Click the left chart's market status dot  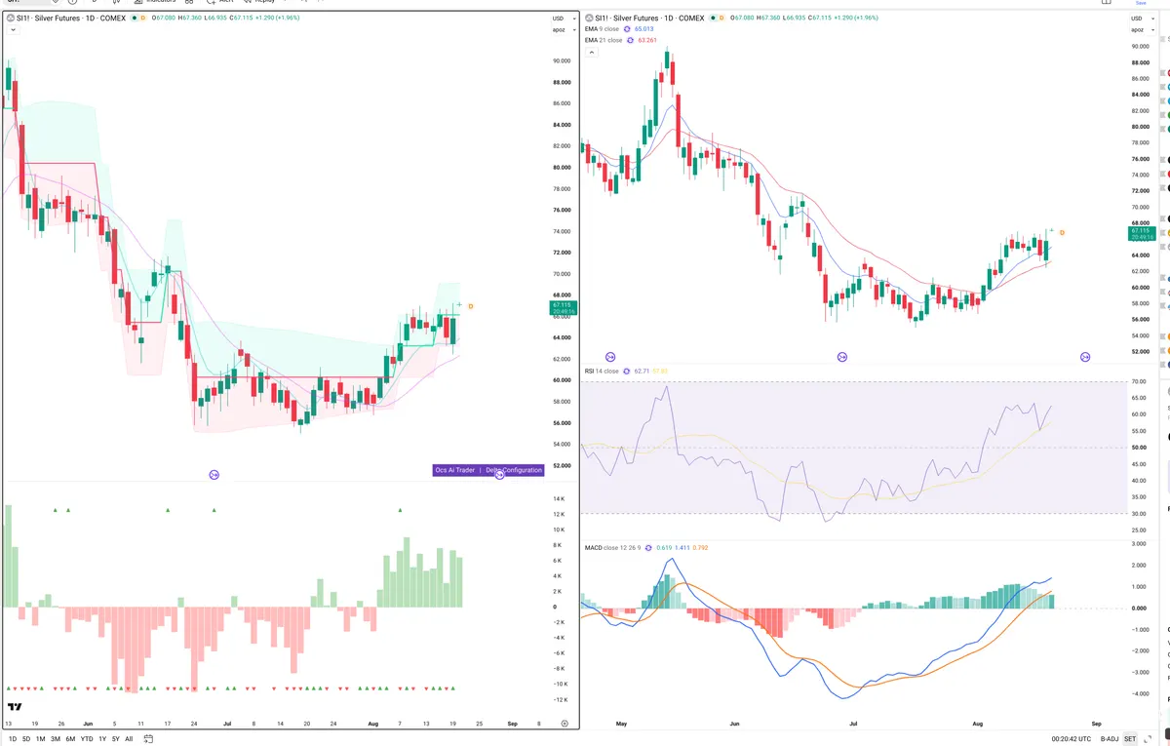click(x=135, y=19)
